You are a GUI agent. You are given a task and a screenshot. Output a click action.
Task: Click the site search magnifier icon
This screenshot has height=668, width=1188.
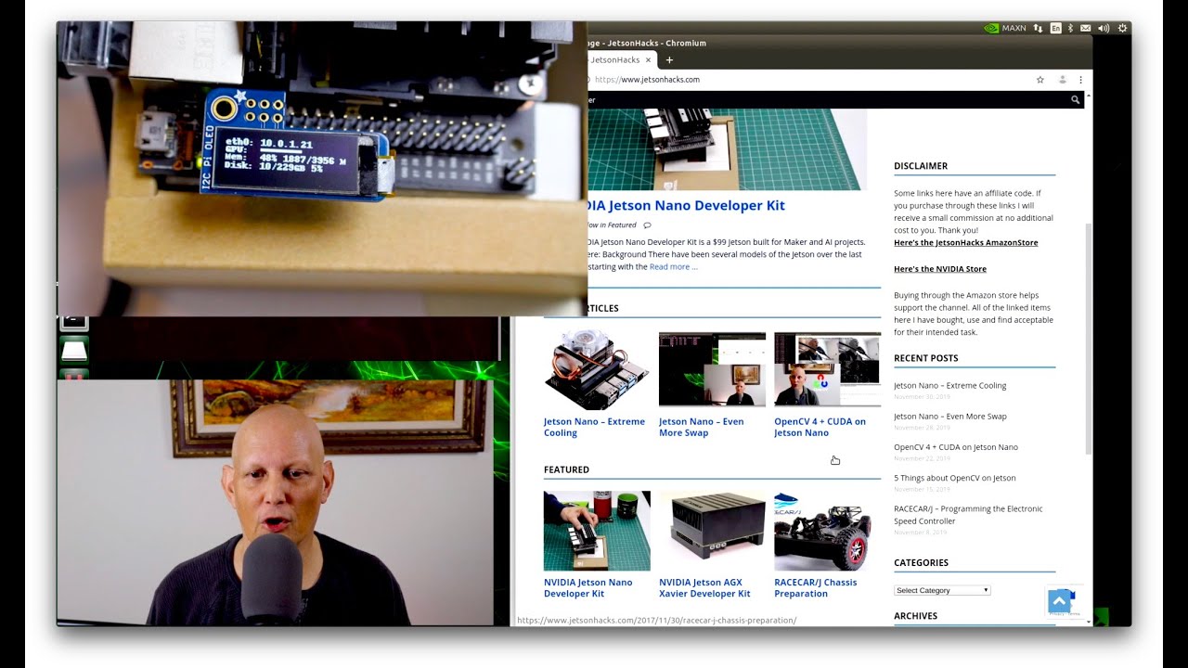tap(1076, 99)
